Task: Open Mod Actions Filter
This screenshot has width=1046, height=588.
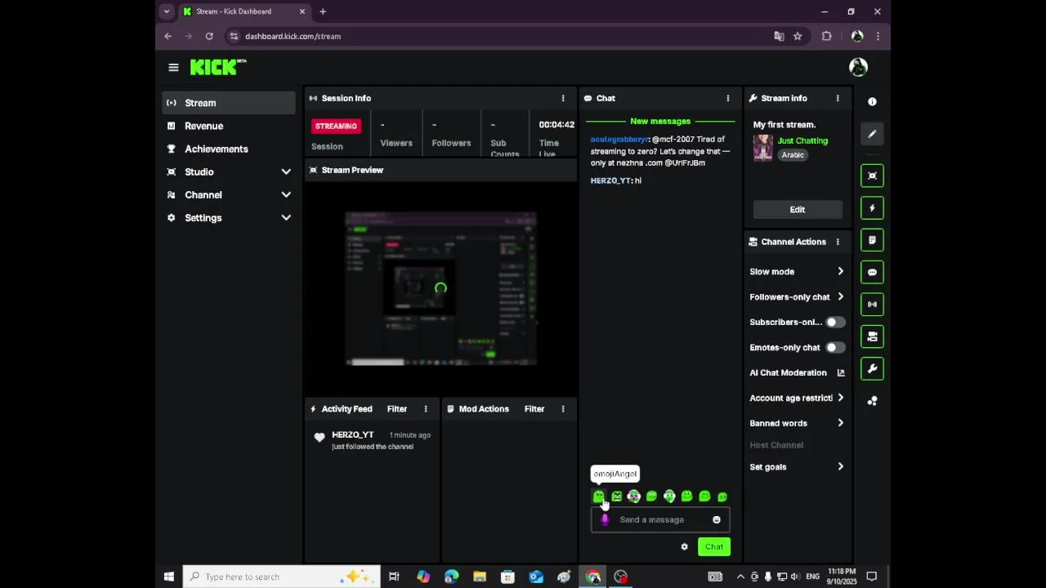Action: coord(534,409)
